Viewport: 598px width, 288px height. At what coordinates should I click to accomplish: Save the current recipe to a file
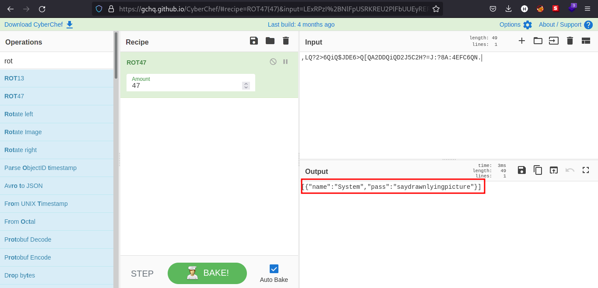[253, 41]
